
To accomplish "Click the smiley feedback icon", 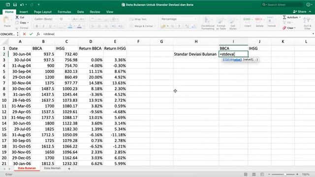I will (x=309, y=4).
